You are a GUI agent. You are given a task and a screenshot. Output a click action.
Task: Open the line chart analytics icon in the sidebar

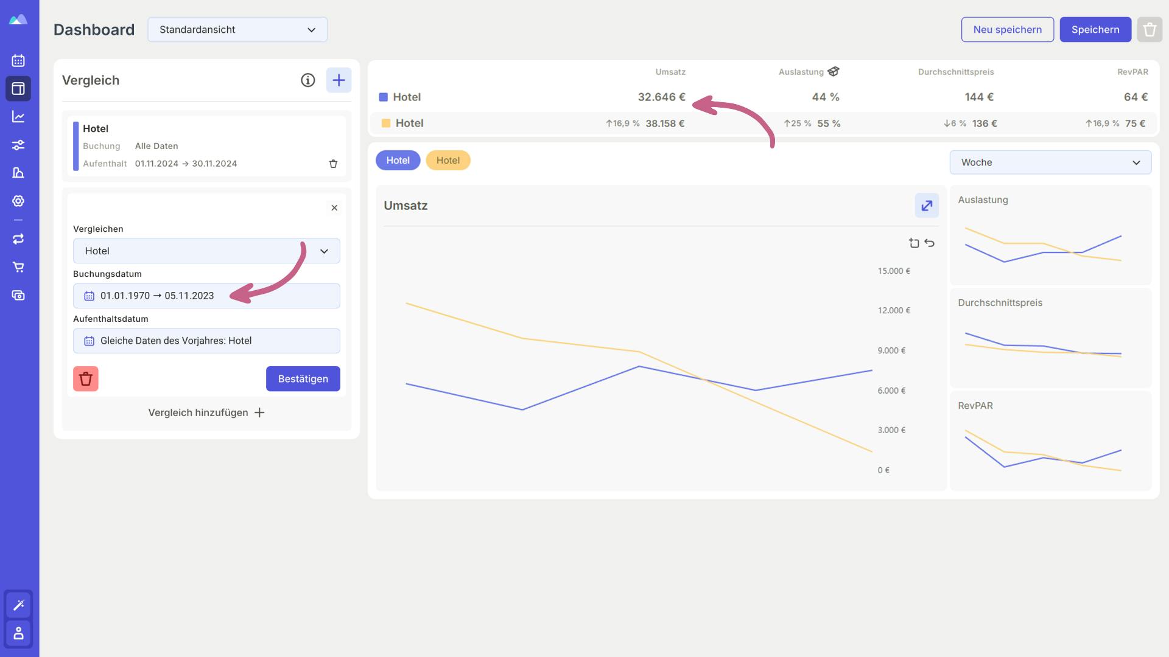click(18, 117)
